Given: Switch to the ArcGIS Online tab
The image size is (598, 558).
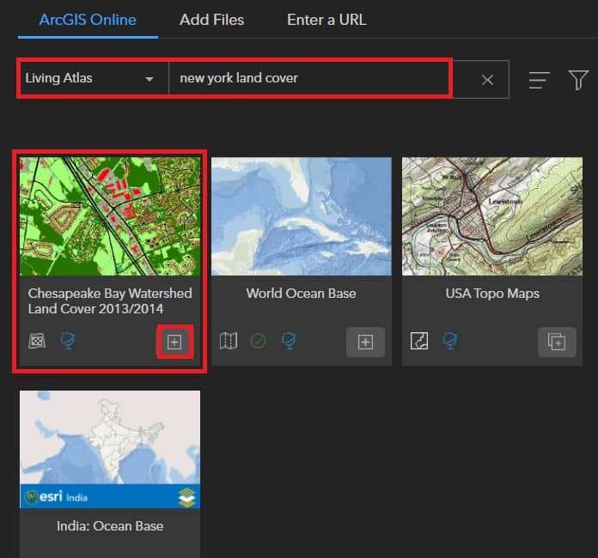Looking at the screenshot, I should [x=88, y=20].
